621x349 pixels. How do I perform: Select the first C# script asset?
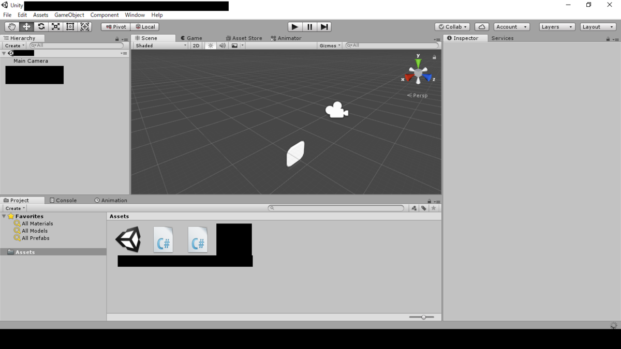coord(164,239)
